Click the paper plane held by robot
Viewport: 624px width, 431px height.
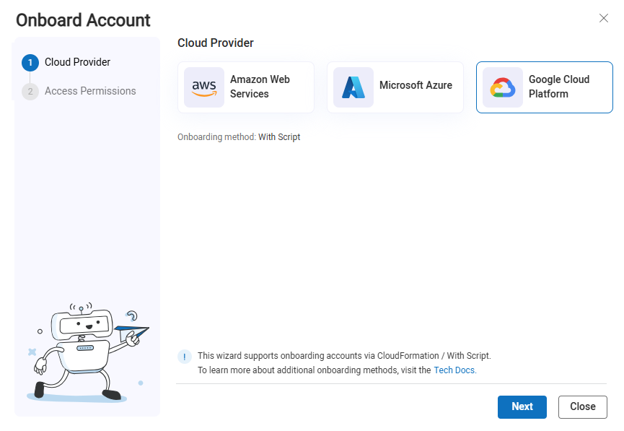point(133,334)
